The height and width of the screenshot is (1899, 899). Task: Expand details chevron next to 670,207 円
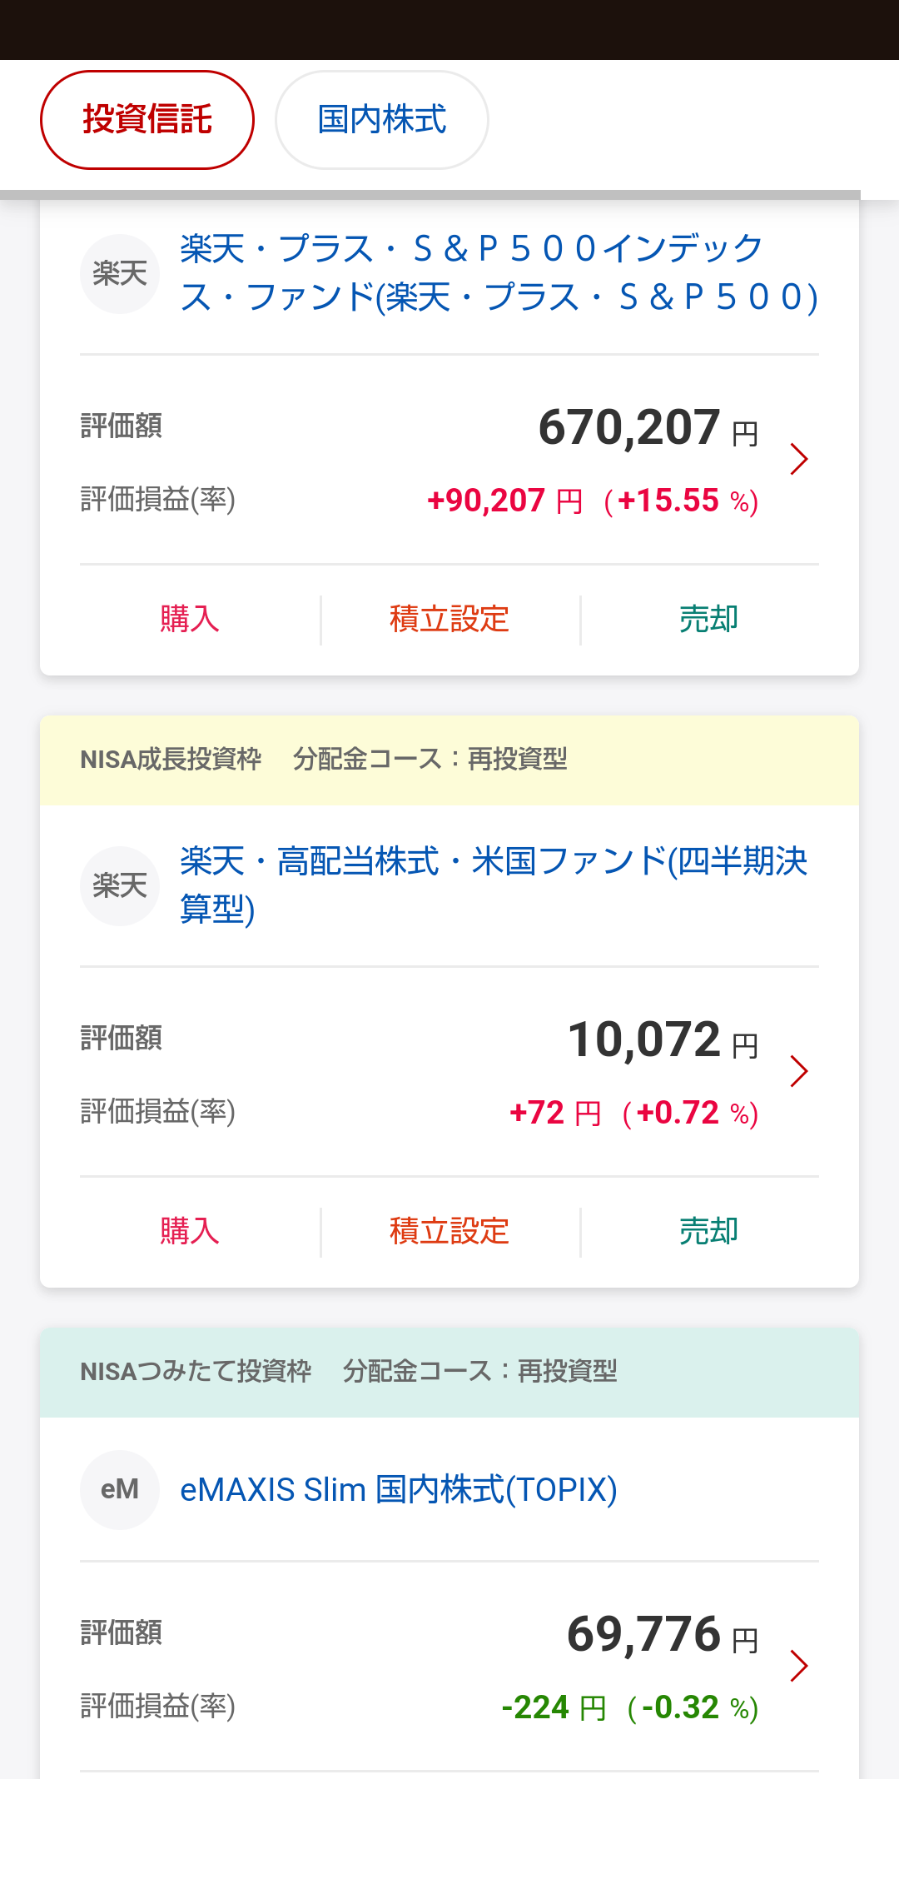pos(798,459)
